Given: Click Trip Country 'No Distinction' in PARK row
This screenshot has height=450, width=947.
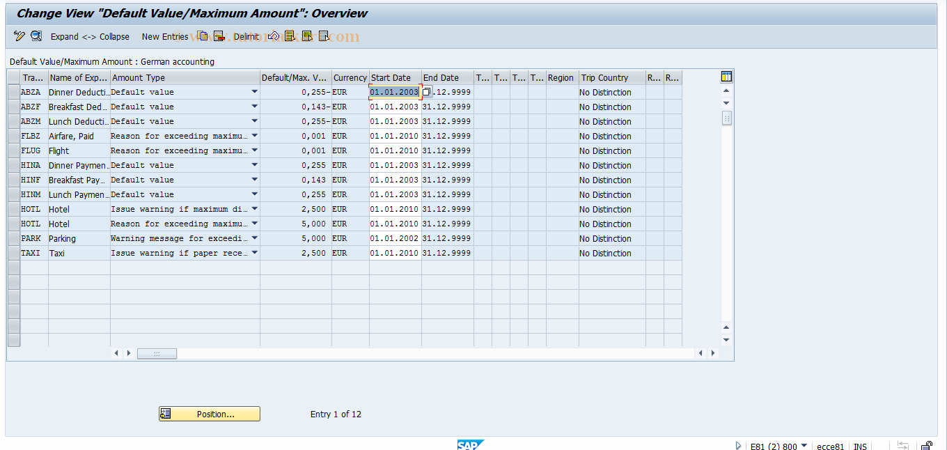Looking at the screenshot, I should click(x=612, y=238).
